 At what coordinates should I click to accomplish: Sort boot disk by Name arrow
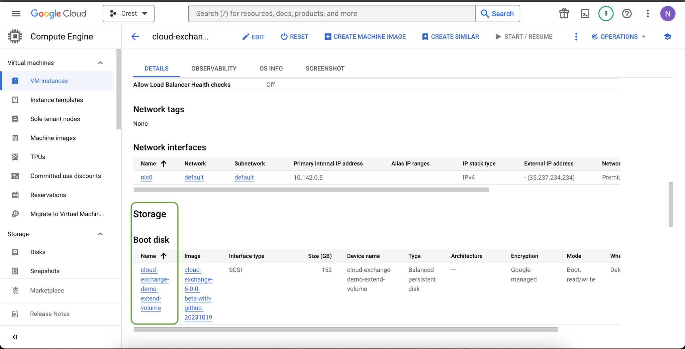click(x=164, y=256)
